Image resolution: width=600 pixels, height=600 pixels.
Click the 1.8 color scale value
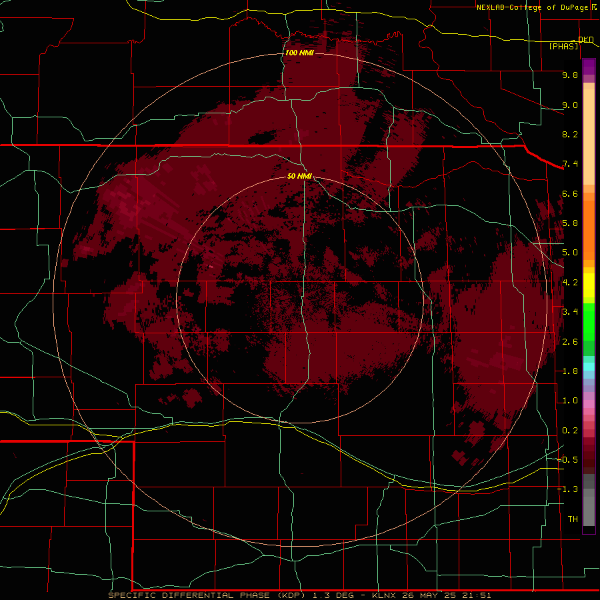[x=570, y=371]
